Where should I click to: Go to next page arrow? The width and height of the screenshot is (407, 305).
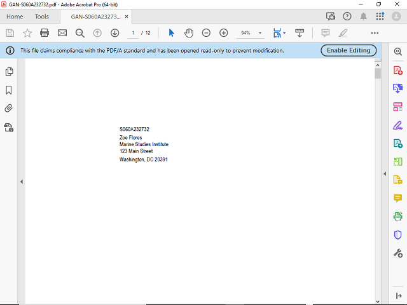coord(114,33)
